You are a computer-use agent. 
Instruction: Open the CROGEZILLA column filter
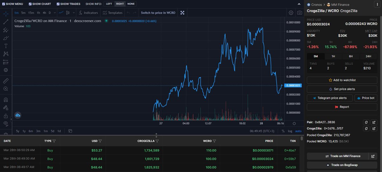157,141
